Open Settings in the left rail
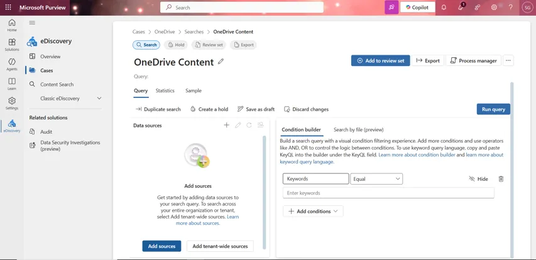Image resolution: width=536 pixels, height=260 pixels. tap(12, 103)
